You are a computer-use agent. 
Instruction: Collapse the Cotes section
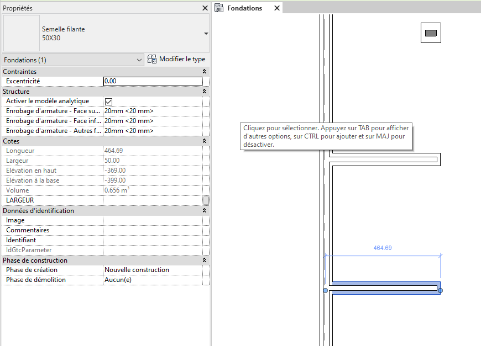pyautogui.click(x=204, y=141)
